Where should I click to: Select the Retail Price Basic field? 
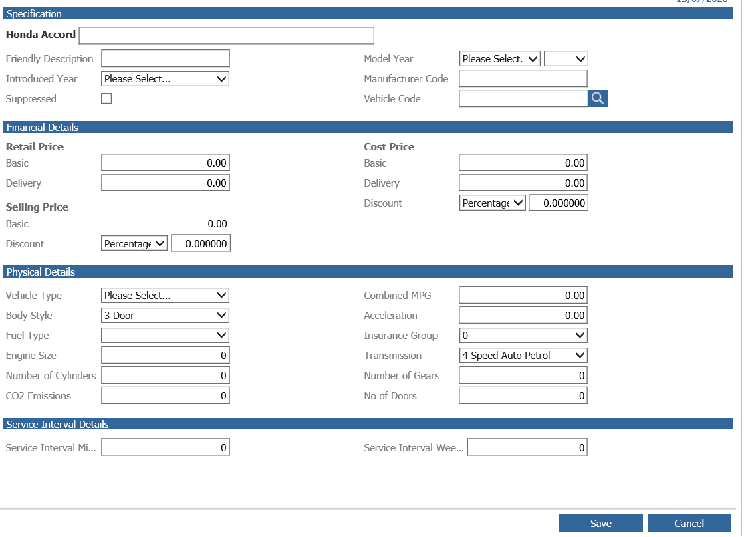click(x=165, y=163)
